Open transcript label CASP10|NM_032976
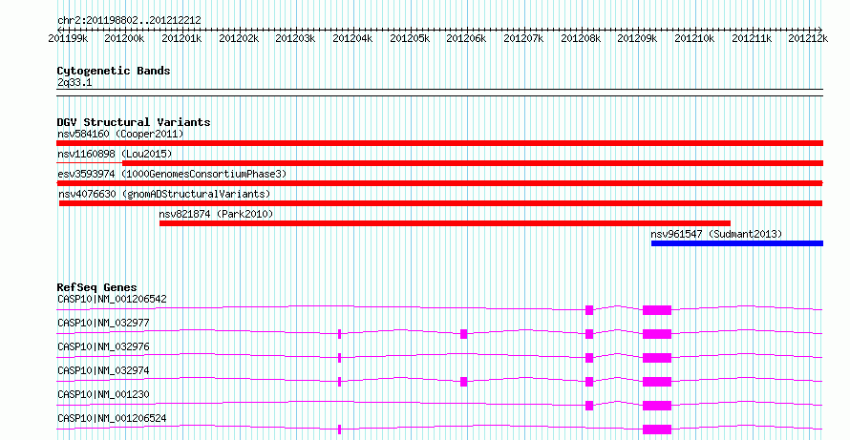Screen dimensions: 850x440 103,346
